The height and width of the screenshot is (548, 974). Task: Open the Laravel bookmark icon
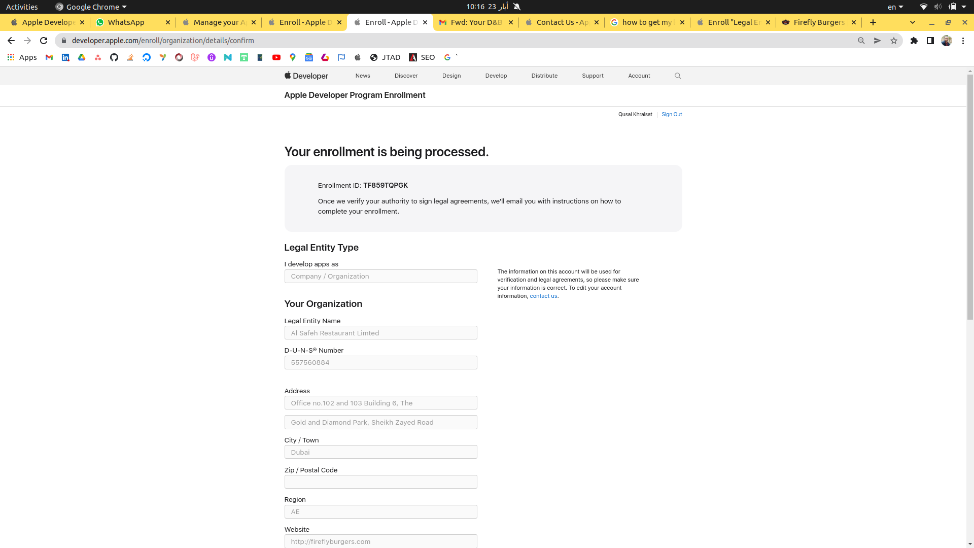point(195,57)
